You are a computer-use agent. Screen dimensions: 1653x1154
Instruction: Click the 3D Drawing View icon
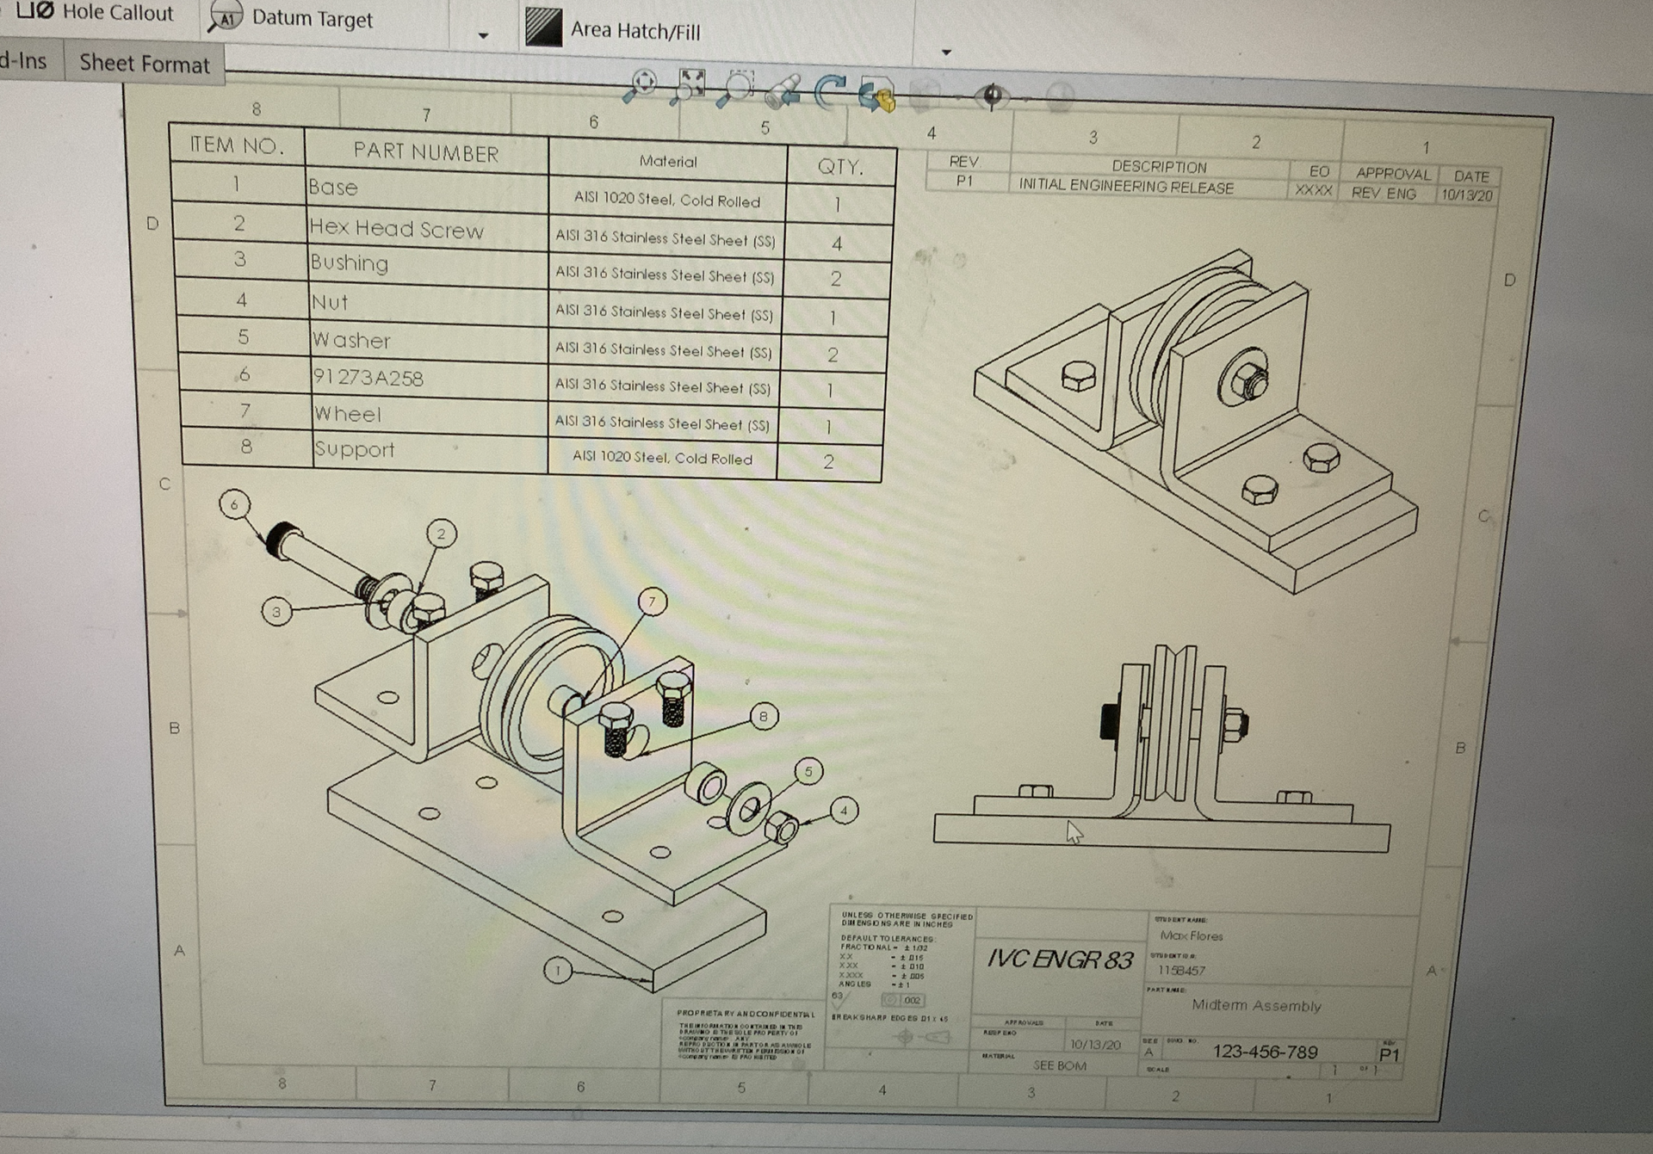[x=877, y=95]
